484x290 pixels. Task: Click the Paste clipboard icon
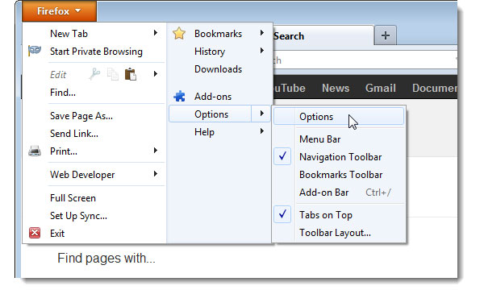coord(131,74)
